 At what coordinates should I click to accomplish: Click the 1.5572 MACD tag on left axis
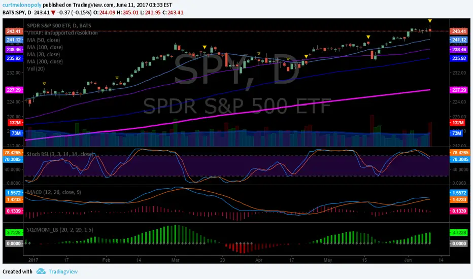[x=14, y=193]
